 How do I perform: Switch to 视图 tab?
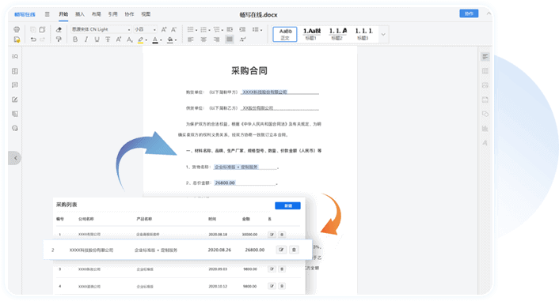pos(146,14)
